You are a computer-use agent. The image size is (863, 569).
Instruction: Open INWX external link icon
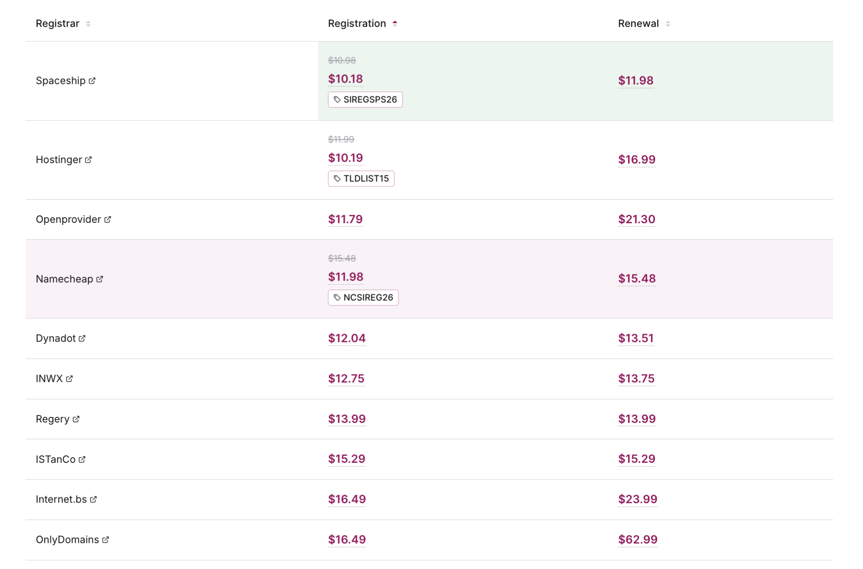click(70, 379)
